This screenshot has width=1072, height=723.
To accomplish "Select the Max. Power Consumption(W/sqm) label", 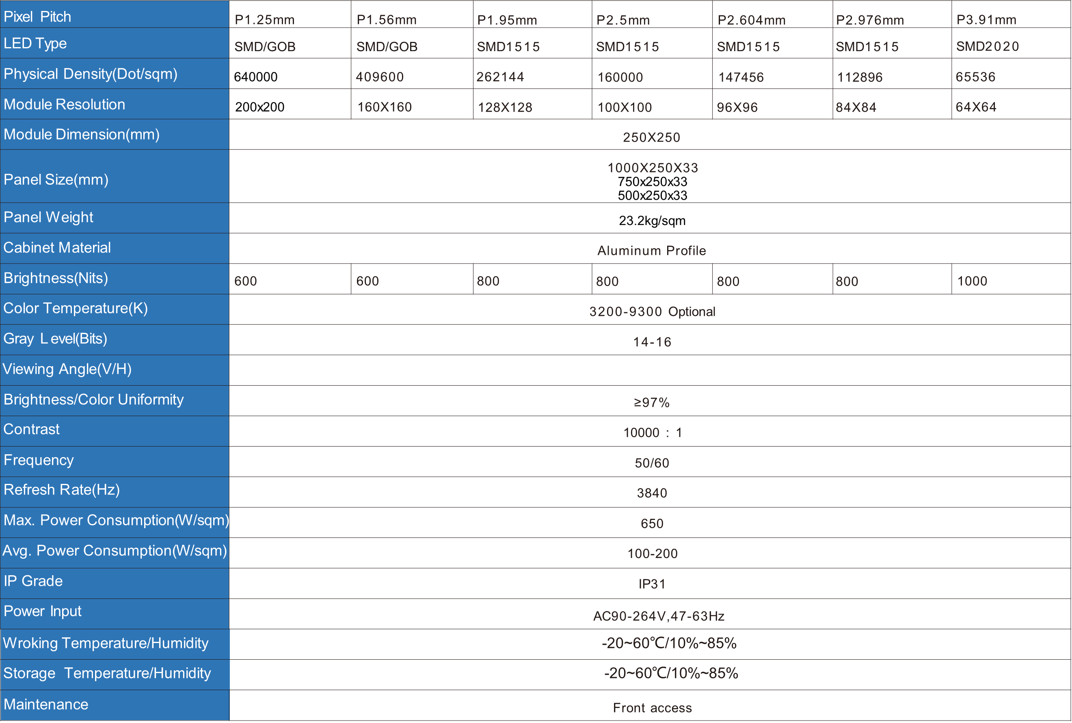I will point(116,520).
